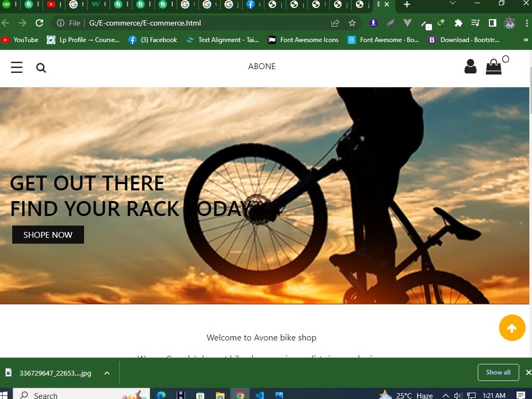
Task: Click the ABONE site title
Action: pyautogui.click(x=262, y=66)
